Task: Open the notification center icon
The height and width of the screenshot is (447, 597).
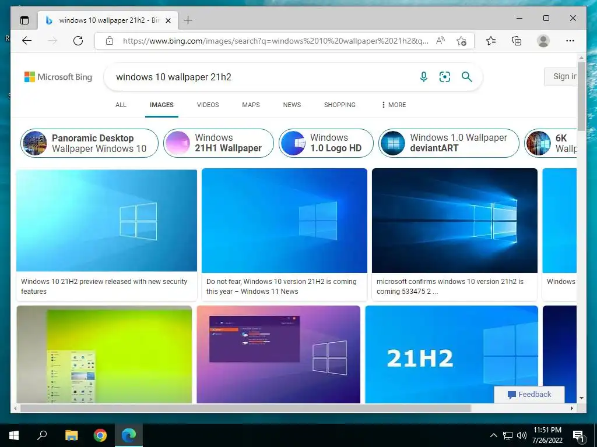Action: 579,436
